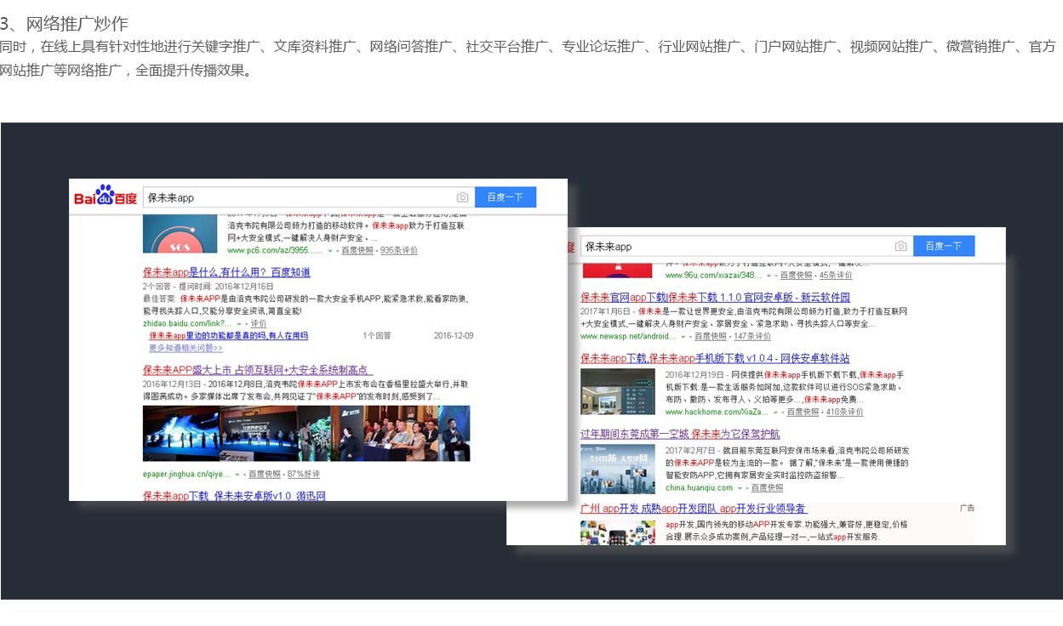Open '保未来app是什么,有什么用? 百度知道' result

pyautogui.click(x=226, y=272)
